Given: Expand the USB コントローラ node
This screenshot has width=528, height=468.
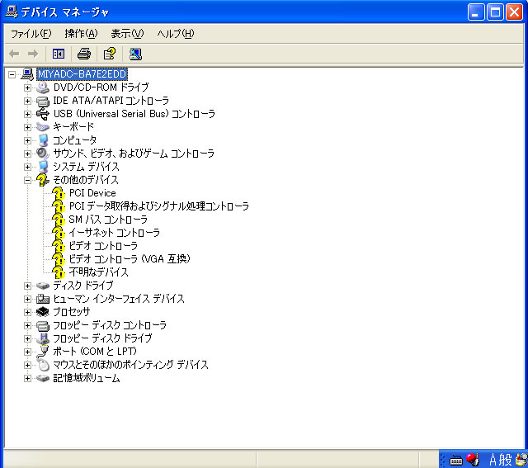Looking at the screenshot, I should coord(27,114).
